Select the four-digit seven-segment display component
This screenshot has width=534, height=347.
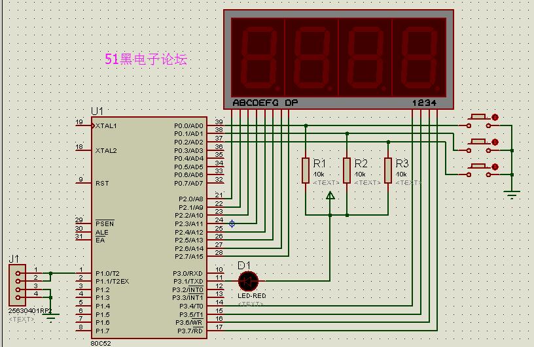coord(338,59)
